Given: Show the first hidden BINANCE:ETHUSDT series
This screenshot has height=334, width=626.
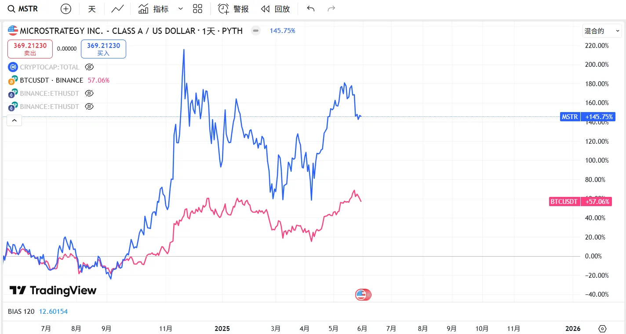Looking at the screenshot, I should pyautogui.click(x=89, y=94).
